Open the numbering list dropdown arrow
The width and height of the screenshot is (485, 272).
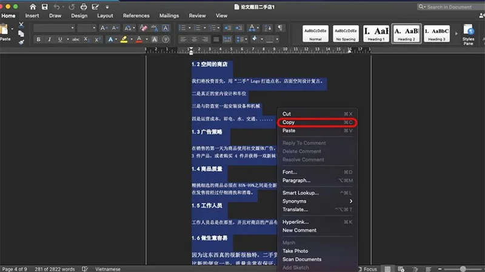point(205,28)
